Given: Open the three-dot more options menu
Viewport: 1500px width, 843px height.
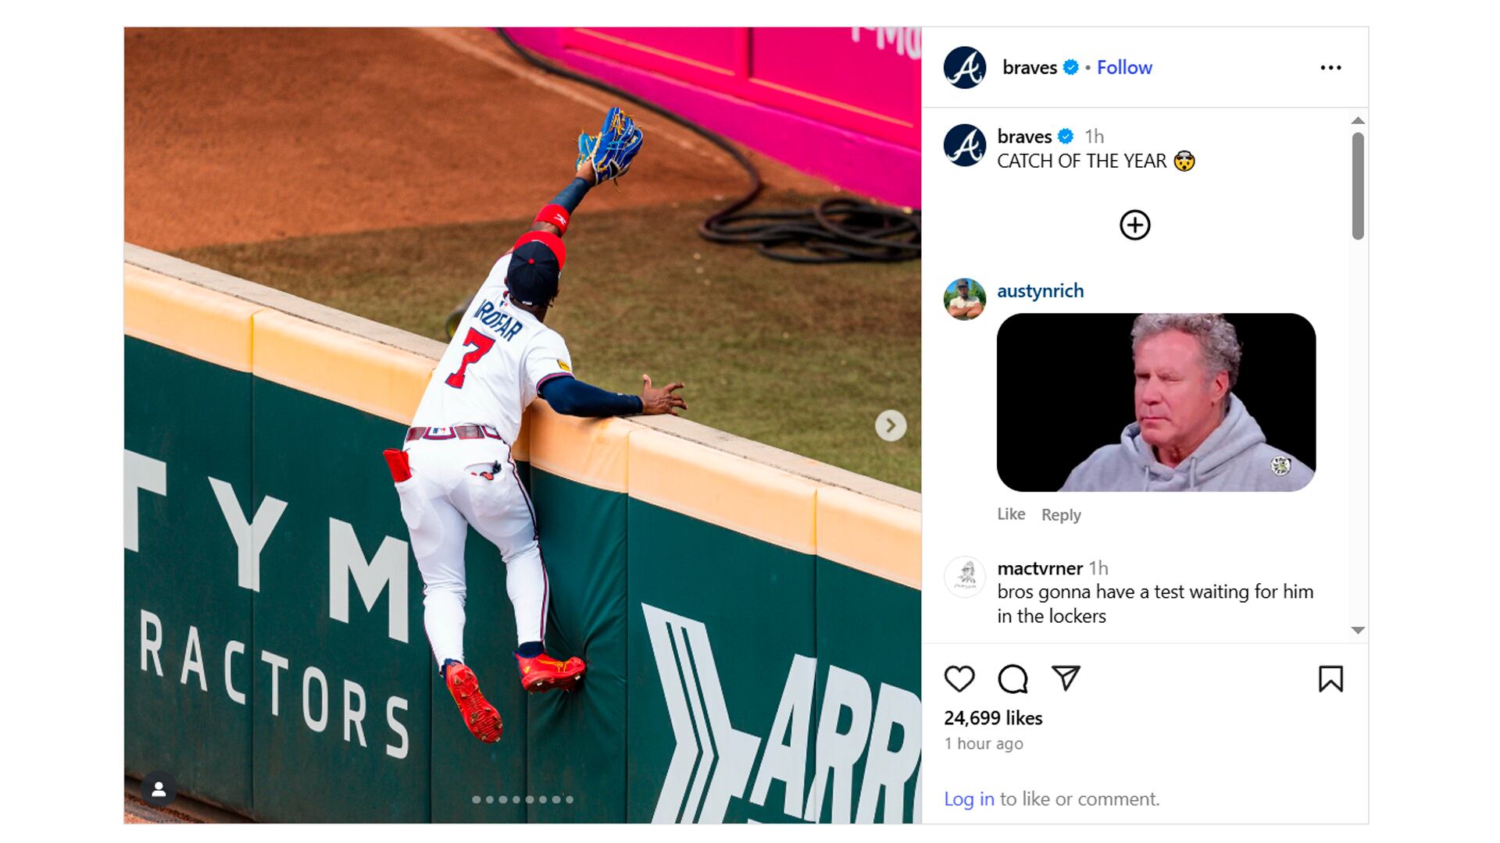Looking at the screenshot, I should coord(1330,68).
